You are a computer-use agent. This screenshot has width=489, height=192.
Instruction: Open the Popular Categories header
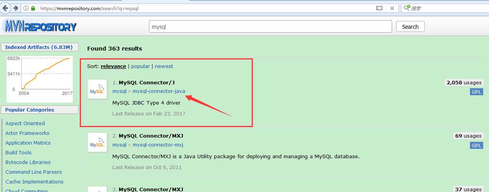(30, 110)
